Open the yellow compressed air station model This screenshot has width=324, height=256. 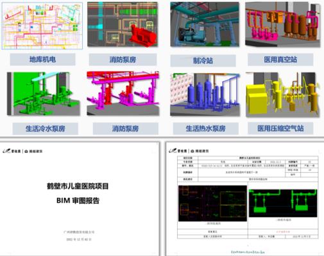[x=282, y=94]
